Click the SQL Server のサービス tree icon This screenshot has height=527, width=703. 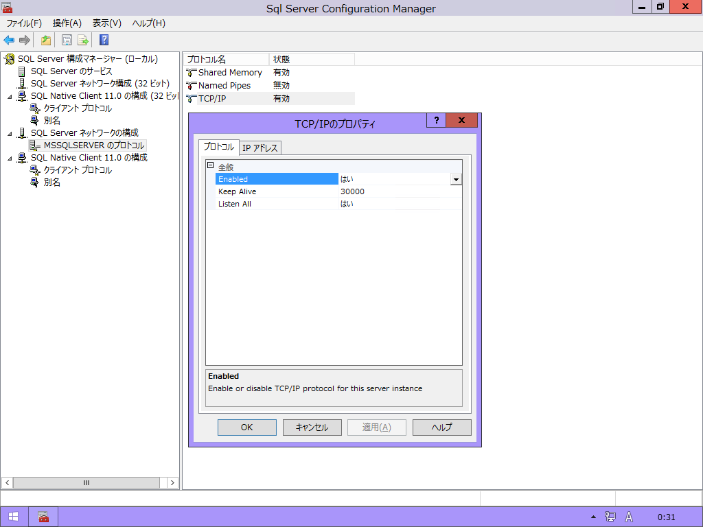[x=22, y=71]
